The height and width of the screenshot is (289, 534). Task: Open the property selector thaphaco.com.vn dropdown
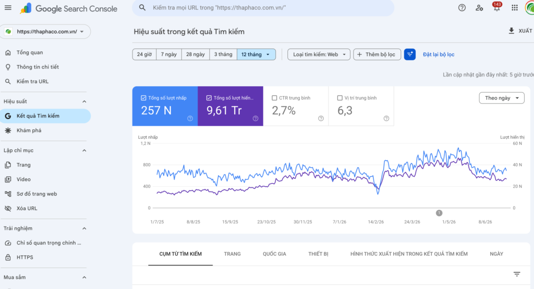(x=45, y=32)
